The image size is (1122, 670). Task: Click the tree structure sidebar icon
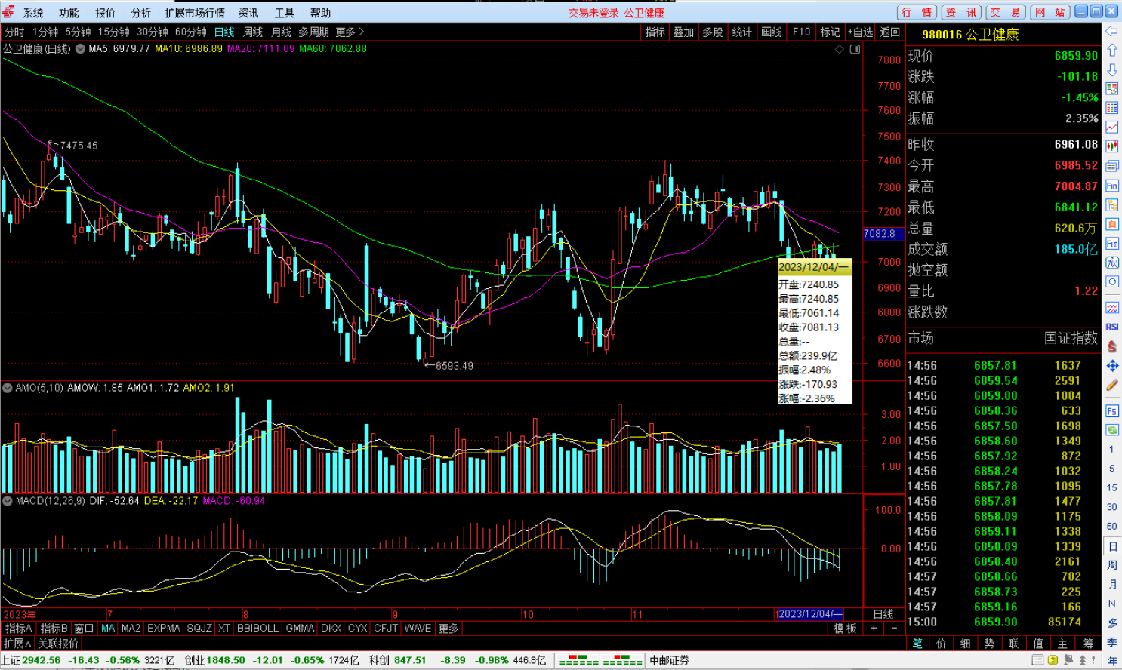(x=1112, y=204)
